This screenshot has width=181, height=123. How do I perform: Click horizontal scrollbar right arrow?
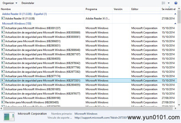pos(175,108)
